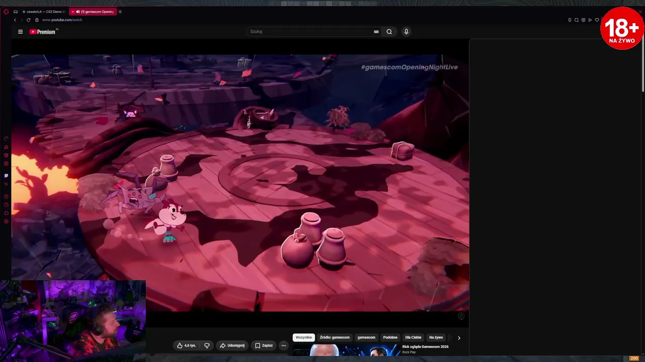The height and width of the screenshot is (362, 645).
Task: Open the Rick ogląda Gamescom 2026 video
Action: 425,346
